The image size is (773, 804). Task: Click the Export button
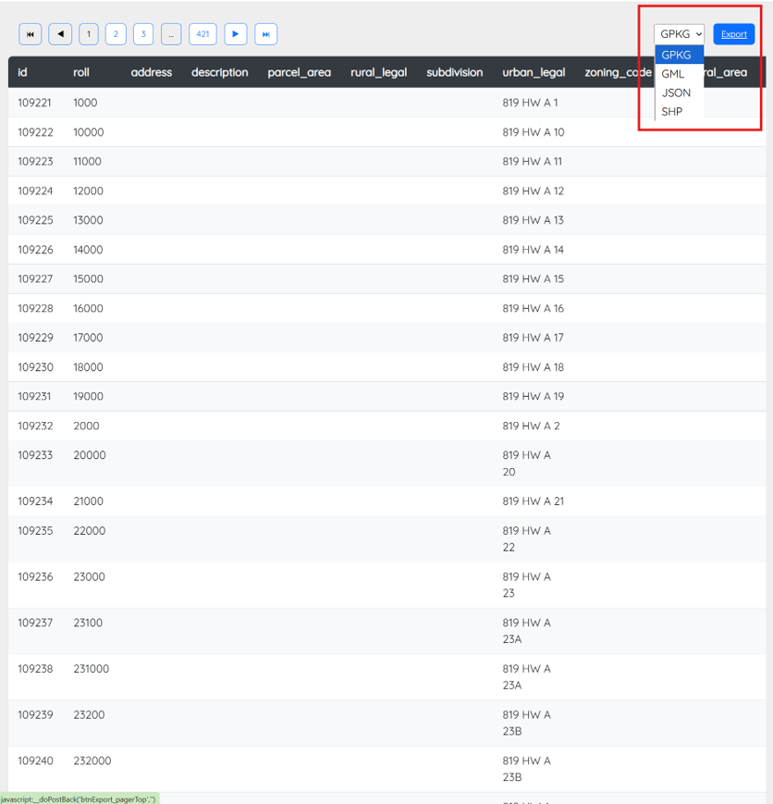tap(734, 34)
